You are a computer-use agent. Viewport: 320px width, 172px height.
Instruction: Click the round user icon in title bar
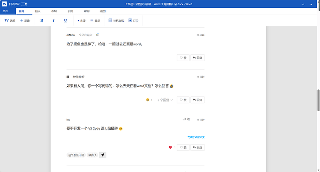311,4
